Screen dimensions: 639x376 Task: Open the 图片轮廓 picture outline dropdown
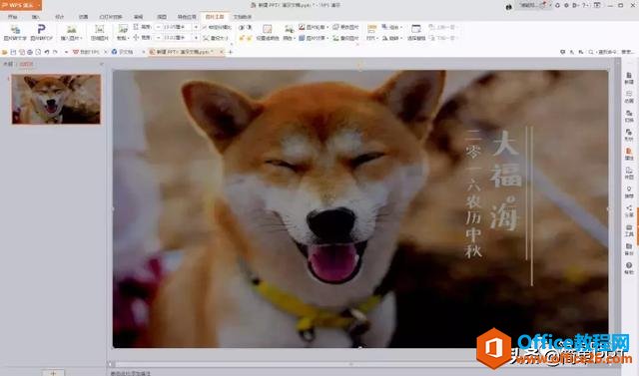(314, 27)
